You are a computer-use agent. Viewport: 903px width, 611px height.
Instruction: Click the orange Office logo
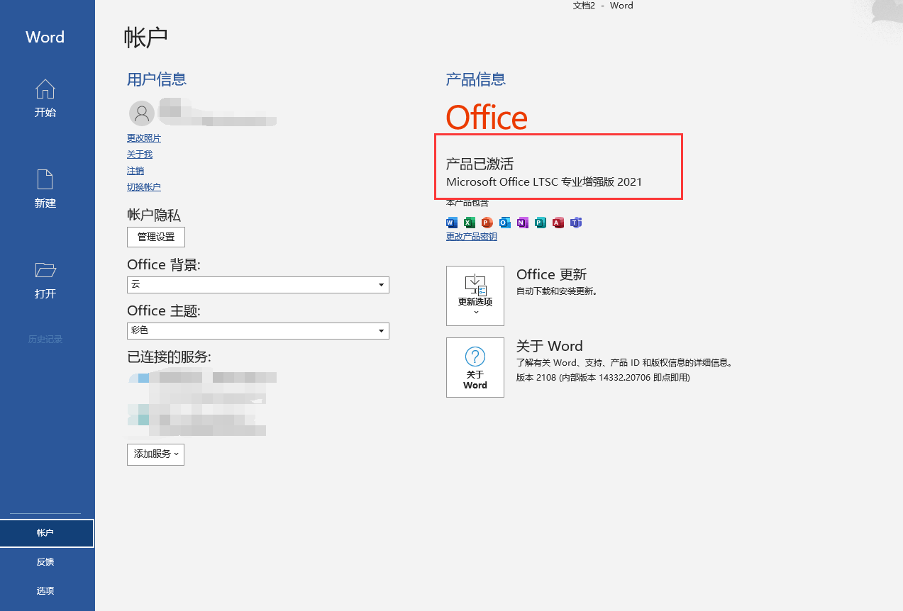point(487,117)
